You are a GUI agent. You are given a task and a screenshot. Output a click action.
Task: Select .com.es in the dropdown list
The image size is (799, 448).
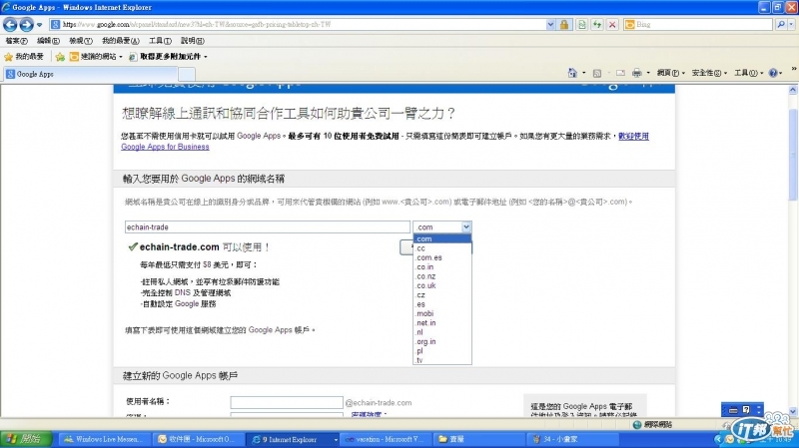[x=442, y=257]
